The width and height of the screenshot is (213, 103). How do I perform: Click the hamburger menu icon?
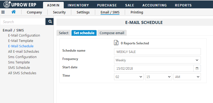(3, 12)
